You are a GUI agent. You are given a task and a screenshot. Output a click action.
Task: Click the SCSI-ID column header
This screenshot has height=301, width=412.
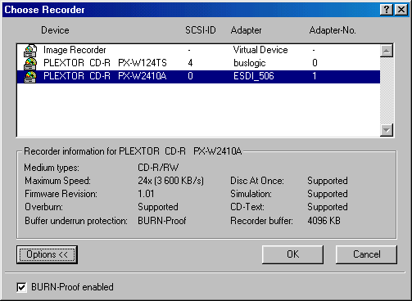point(201,30)
